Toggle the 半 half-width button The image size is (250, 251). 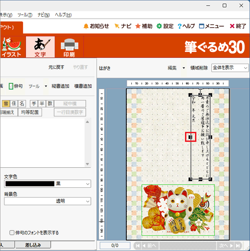pos(42,104)
